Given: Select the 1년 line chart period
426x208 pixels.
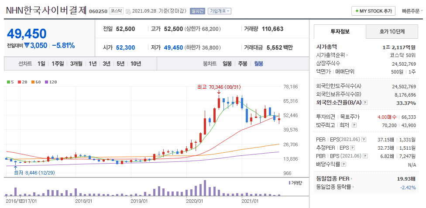Looking at the screenshot, I should (93, 64).
